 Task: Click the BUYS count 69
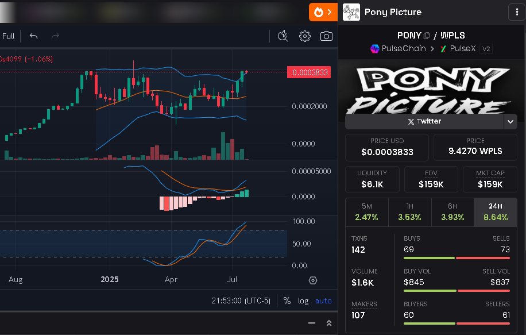coord(409,250)
